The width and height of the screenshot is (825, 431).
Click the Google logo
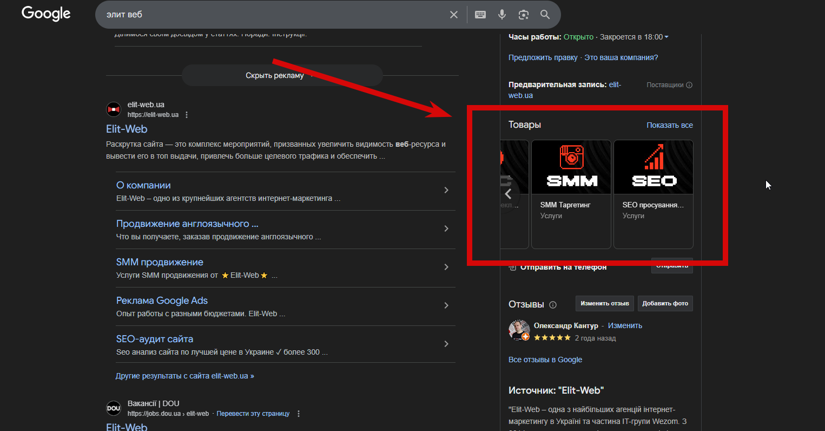pos(46,14)
